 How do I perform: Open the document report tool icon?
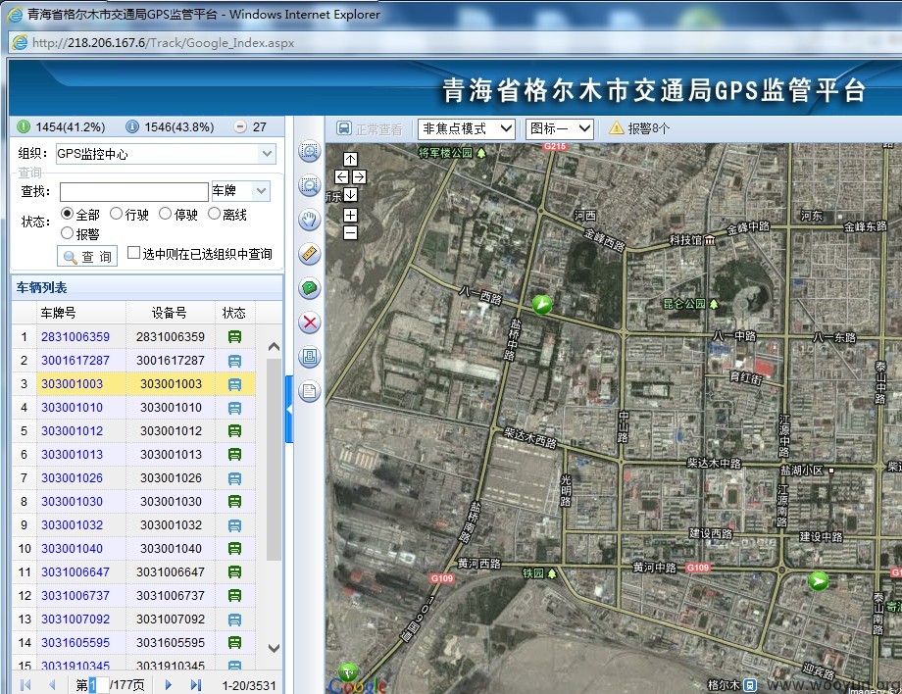tap(310, 391)
